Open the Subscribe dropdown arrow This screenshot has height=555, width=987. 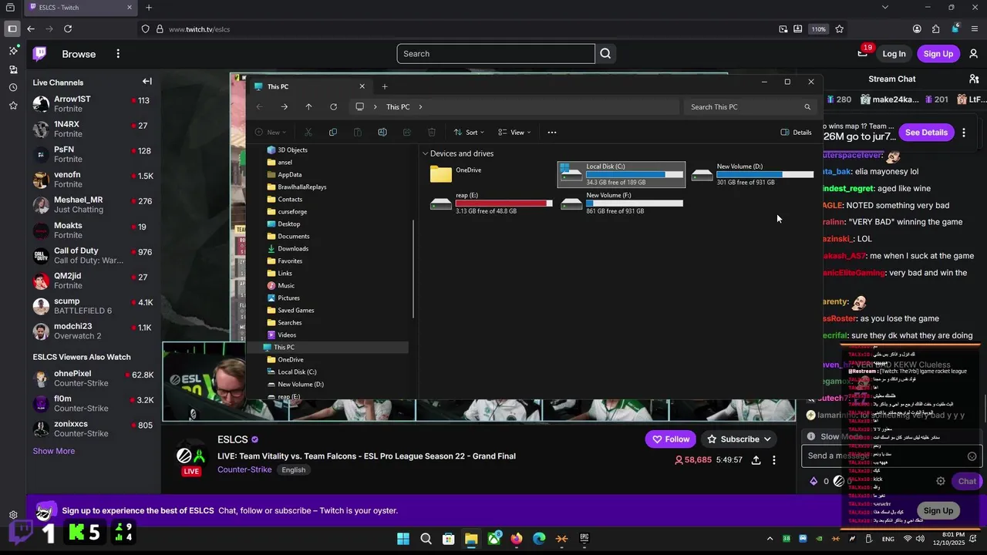(x=767, y=439)
